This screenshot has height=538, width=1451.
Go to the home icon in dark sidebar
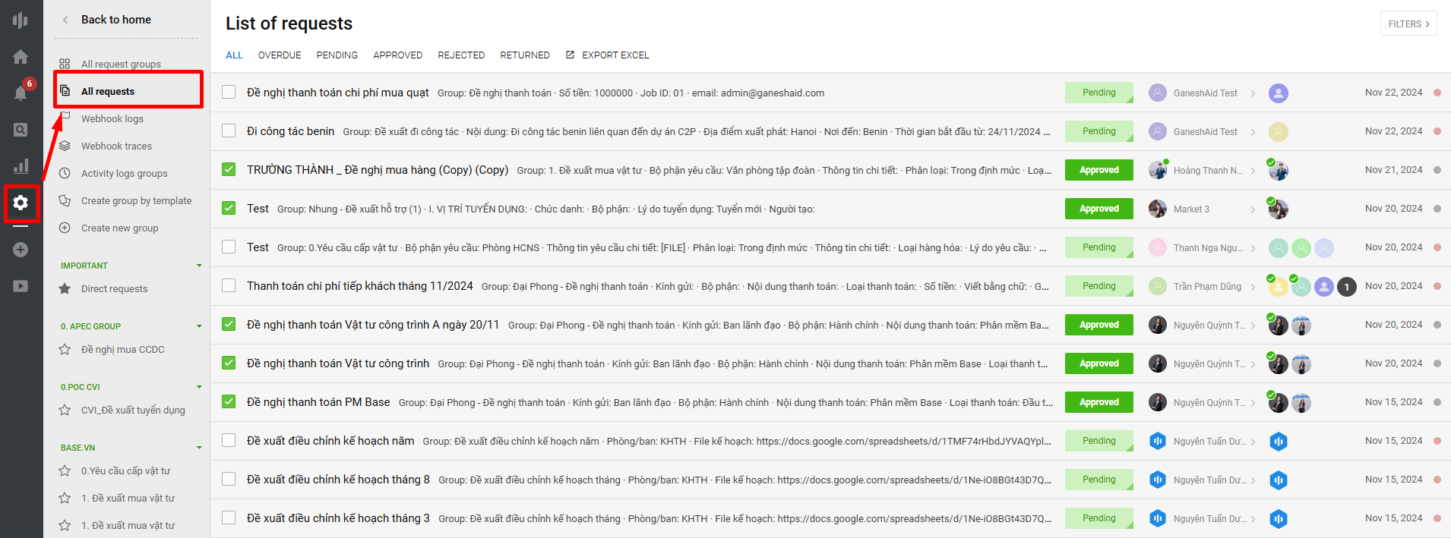pos(21,57)
